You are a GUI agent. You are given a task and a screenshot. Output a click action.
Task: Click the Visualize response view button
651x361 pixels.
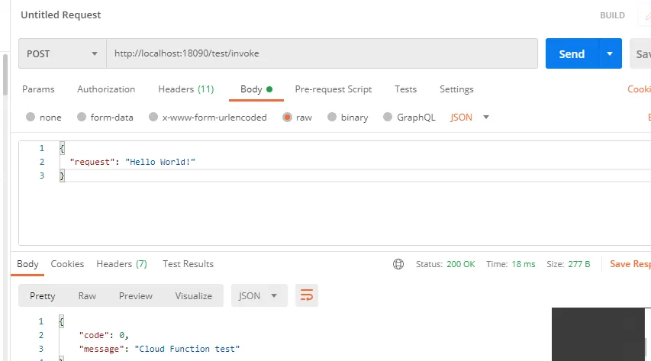click(194, 296)
